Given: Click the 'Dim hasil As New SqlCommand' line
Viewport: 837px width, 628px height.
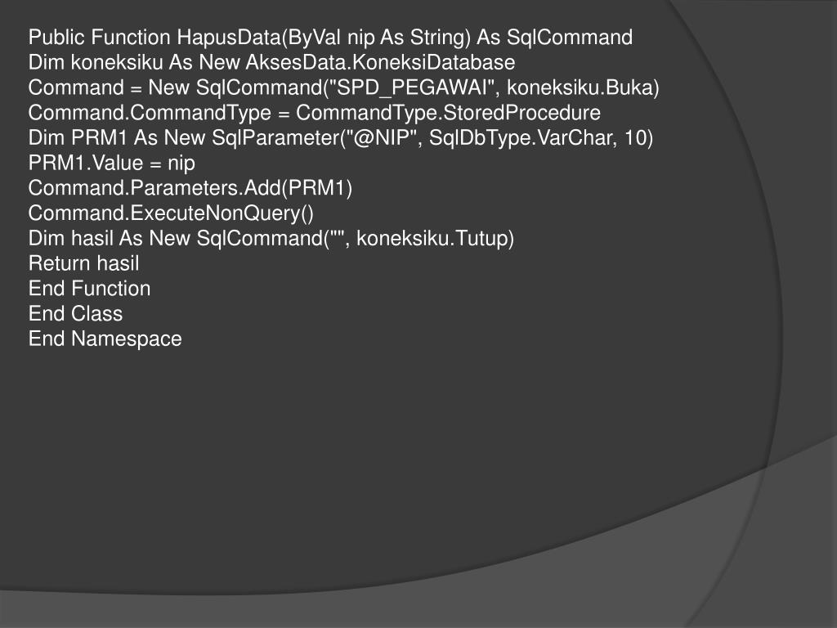Looking at the screenshot, I should pyautogui.click(x=271, y=238).
